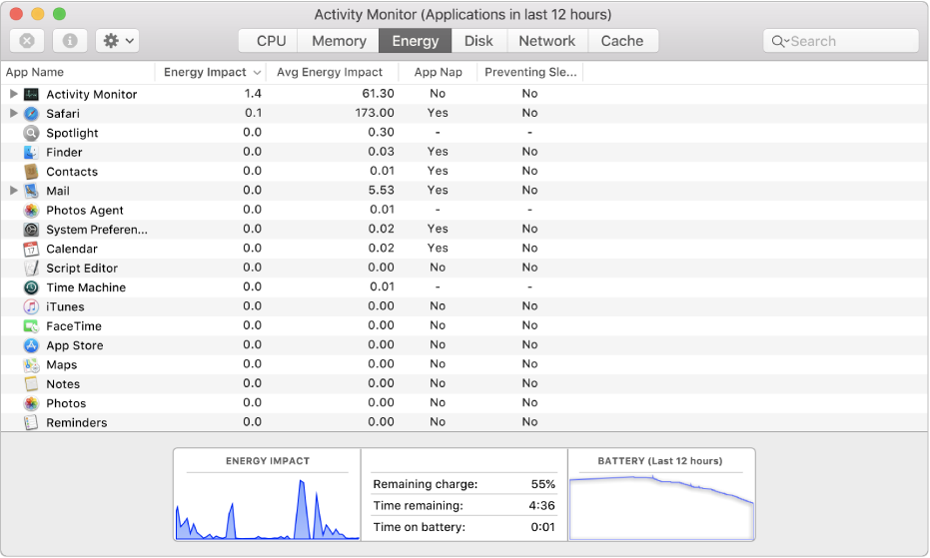
Task: Select the iTunes row name
Action: [x=65, y=306]
